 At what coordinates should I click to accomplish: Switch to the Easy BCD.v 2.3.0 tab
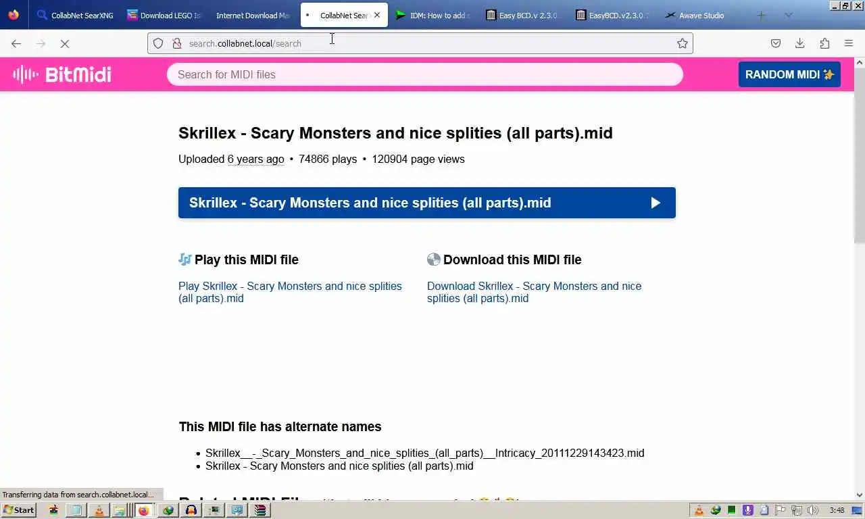[522, 15]
